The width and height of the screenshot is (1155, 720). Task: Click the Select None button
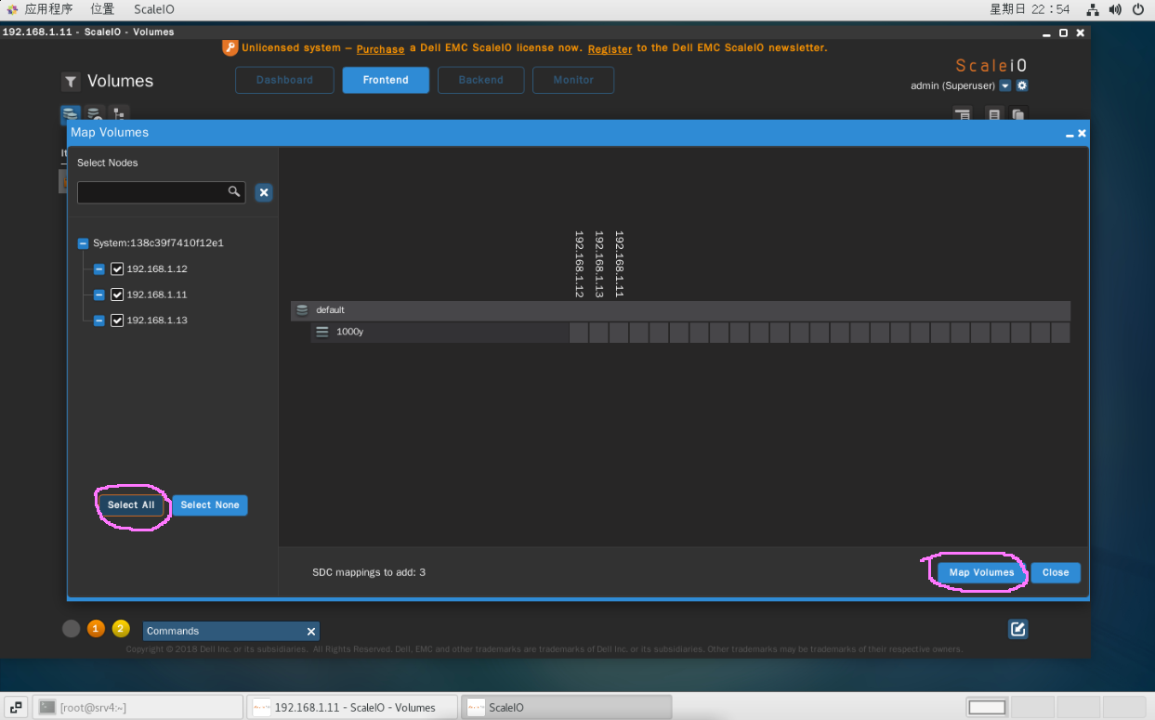click(210, 505)
